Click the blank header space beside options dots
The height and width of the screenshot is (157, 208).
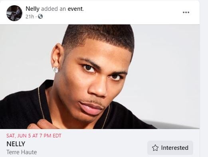click(133, 12)
